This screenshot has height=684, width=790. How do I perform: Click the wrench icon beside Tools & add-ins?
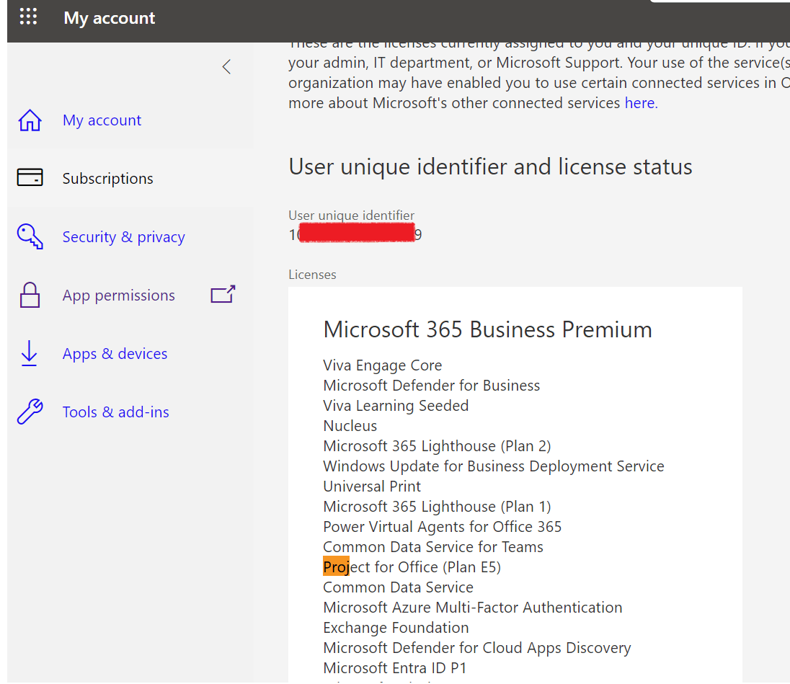coord(30,412)
